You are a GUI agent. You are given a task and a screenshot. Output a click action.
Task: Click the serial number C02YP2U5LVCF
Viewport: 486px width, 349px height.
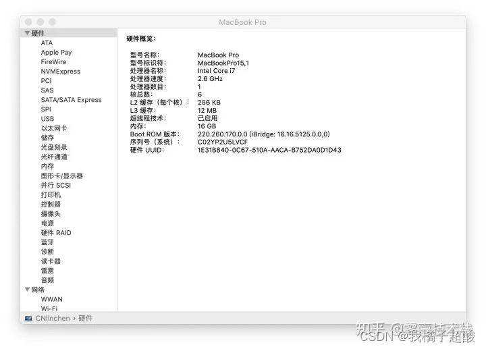point(223,142)
